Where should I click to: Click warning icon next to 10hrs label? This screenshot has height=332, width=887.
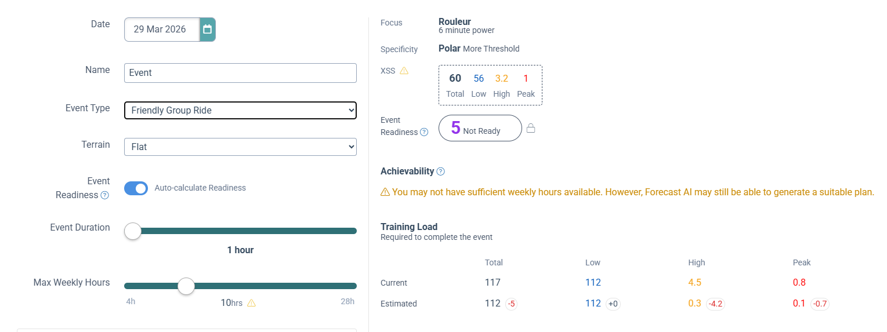tap(251, 302)
